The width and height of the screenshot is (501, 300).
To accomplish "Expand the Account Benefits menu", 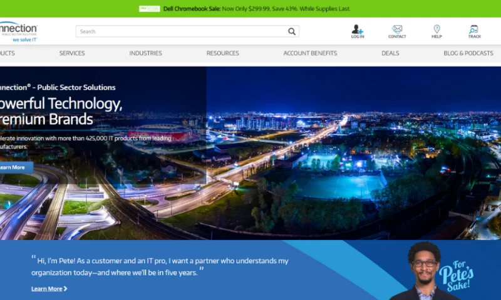I will tap(310, 53).
